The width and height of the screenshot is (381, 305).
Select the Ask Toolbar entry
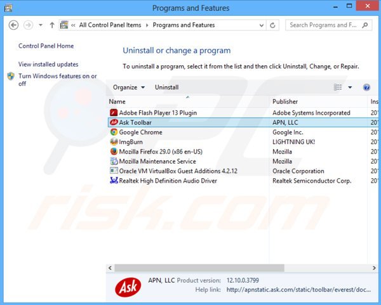pyautogui.click(x=243, y=122)
